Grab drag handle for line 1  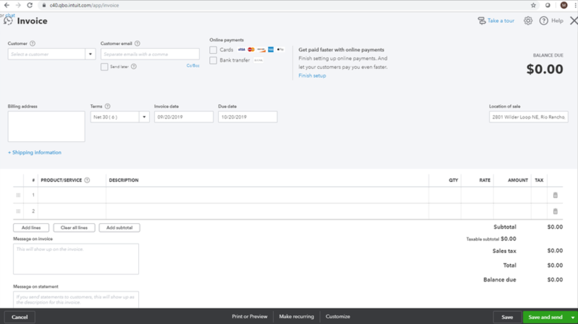point(18,195)
